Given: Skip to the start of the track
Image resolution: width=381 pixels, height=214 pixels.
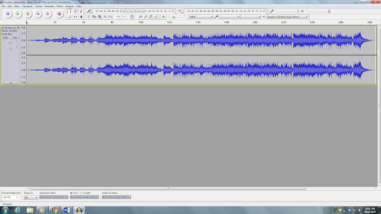Looking at the screenshot, I should [x=38, y=14].
